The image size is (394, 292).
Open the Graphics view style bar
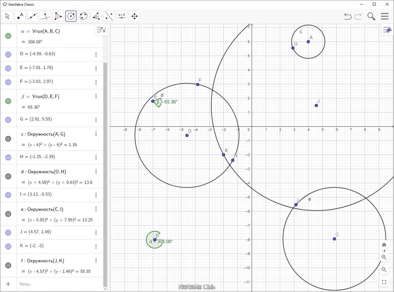point(387,30)
